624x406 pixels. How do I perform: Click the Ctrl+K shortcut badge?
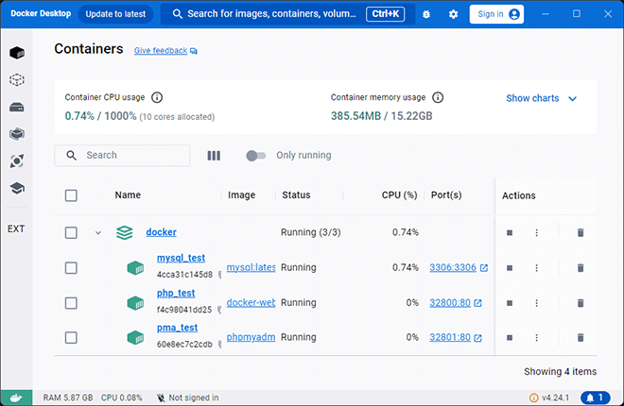(x=385, y=14)
